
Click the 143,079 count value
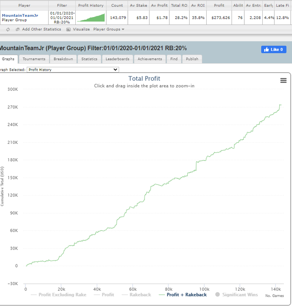pyautogui.click(x=118, y=18)
